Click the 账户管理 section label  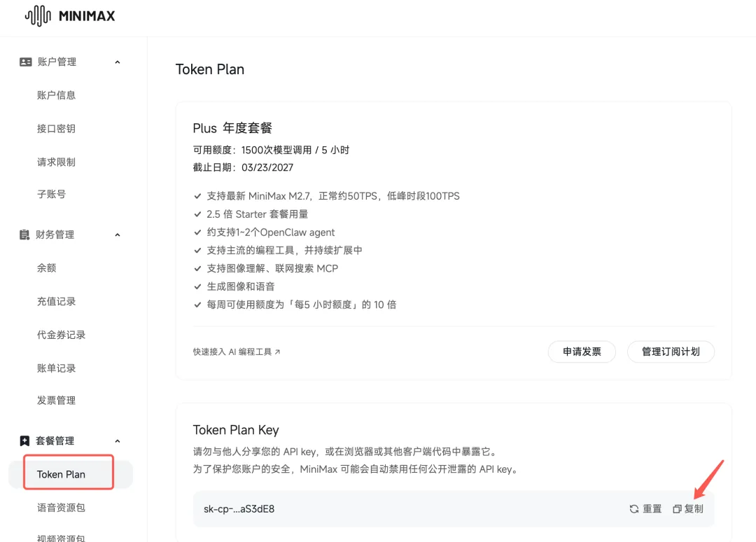(x=57, y=62)
